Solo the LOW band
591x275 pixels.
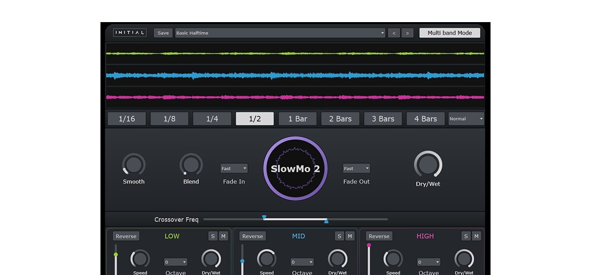[x=213, y=236]
